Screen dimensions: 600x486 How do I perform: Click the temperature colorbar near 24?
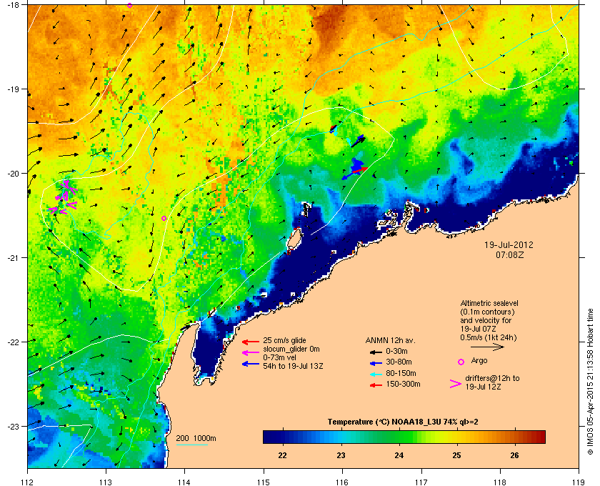coord(399,437)
